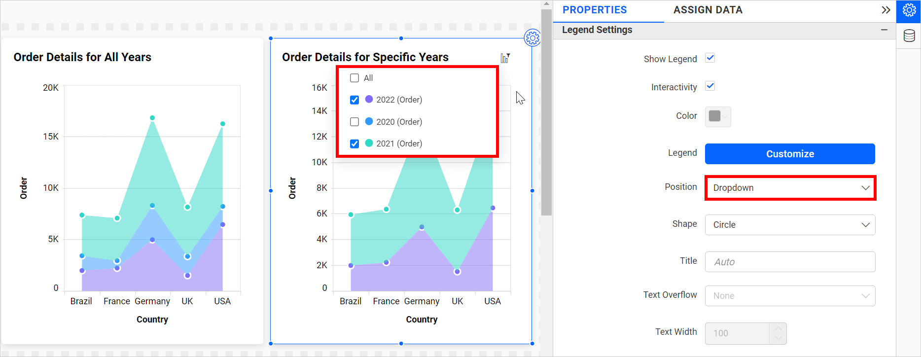The height and width of the screenshot is (357, 921).
Task: Disable the Show Legend checkbox
Action: 710,58
